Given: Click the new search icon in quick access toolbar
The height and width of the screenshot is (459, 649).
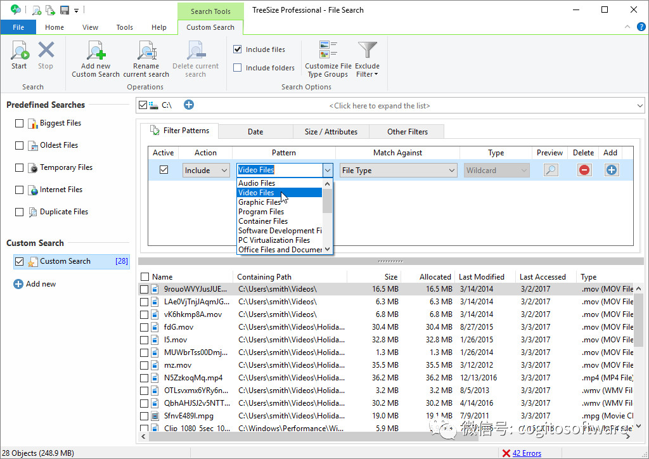Looking at the screenshot, I should click(x=36, y=10).
